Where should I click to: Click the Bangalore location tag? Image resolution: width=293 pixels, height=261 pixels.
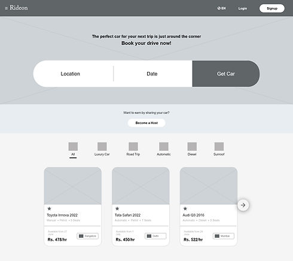pos(87,236)
